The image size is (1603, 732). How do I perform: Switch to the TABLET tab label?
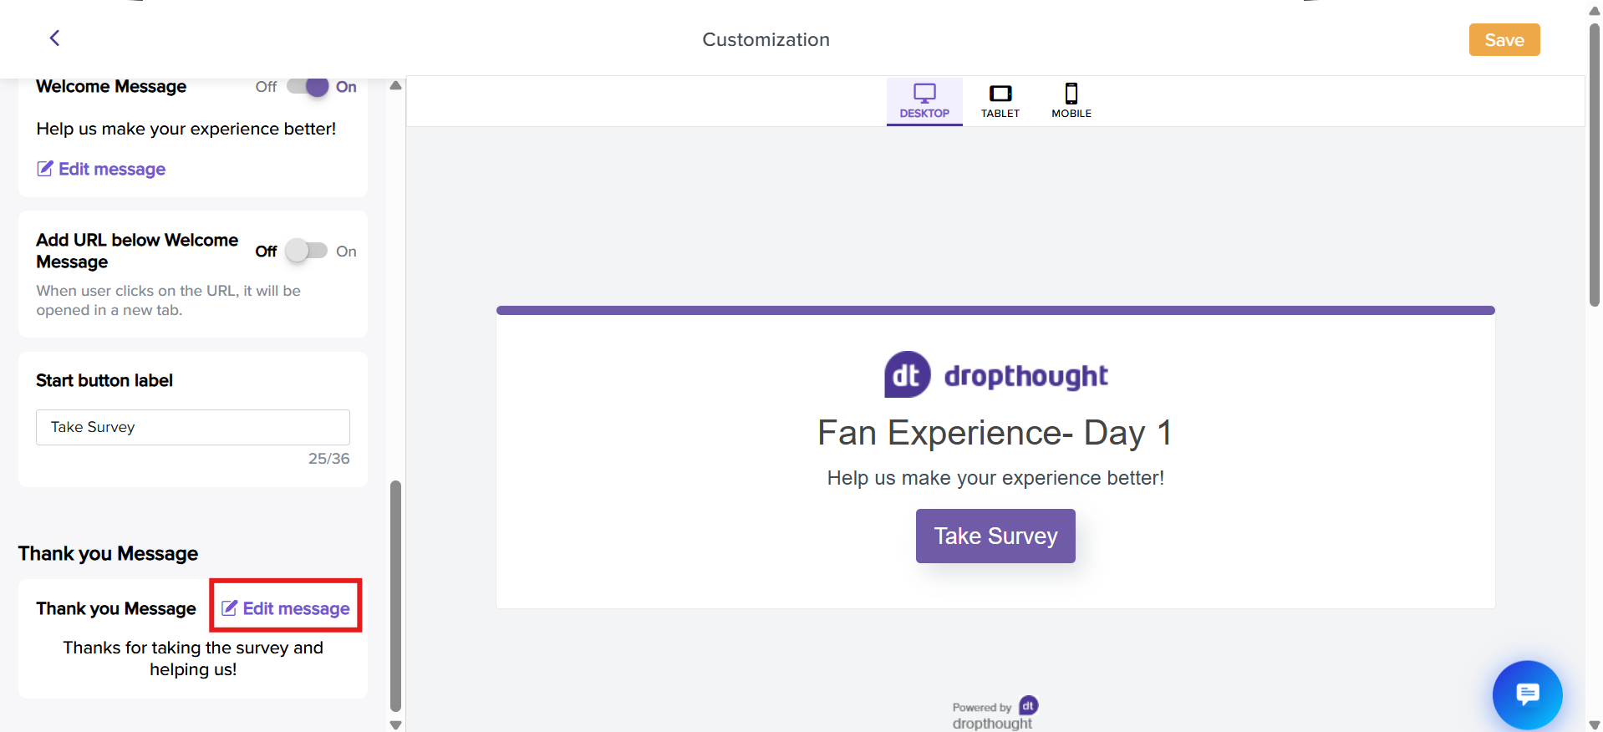click(1000, 114)
